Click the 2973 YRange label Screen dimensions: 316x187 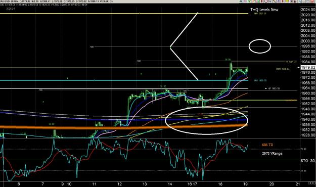[272, 153]
